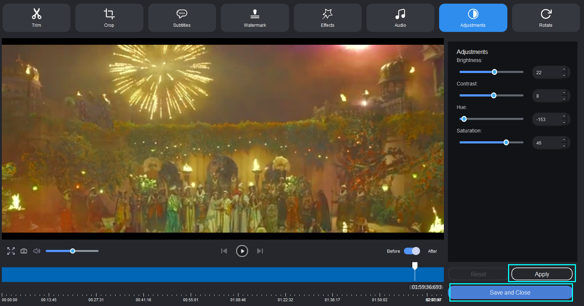This screenshot has height=306, width=584.
Task: Click the Brightness slider handle
Action: (x=494, y=72)
